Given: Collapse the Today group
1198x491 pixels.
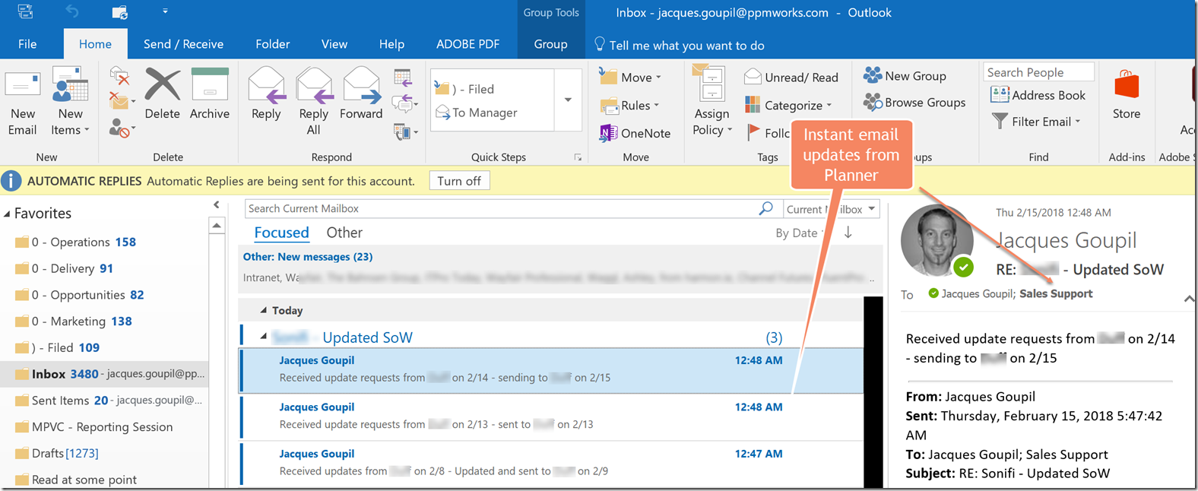Looking at the screenshot, I should 264,310.
